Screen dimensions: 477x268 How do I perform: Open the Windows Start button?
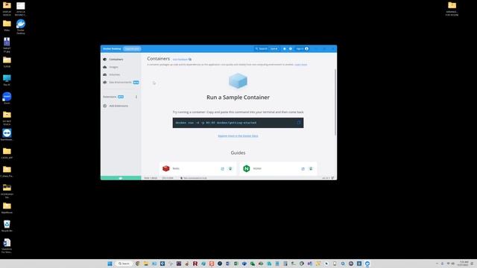[x=110, y=264]
